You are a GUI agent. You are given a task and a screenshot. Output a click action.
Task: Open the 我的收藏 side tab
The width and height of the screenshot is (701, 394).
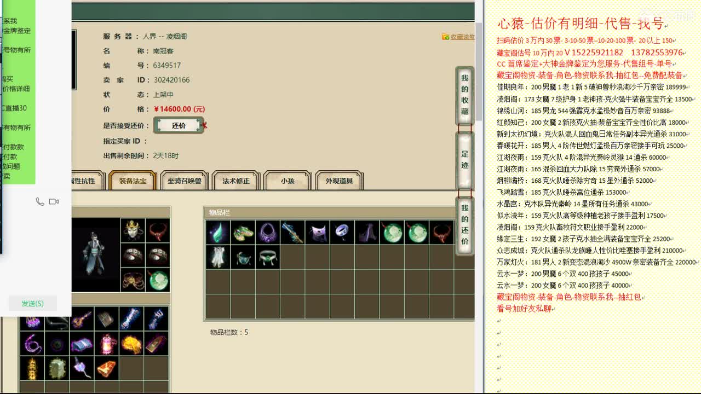(x=464, y=95)
